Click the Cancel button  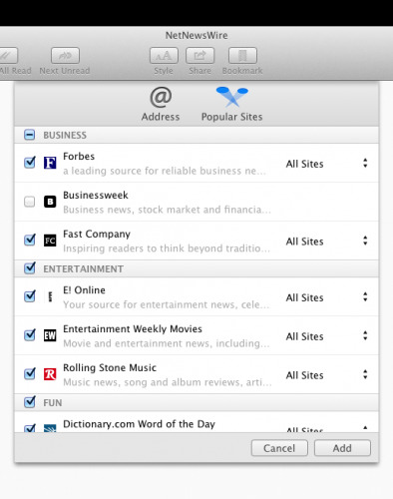click(279, 448)
